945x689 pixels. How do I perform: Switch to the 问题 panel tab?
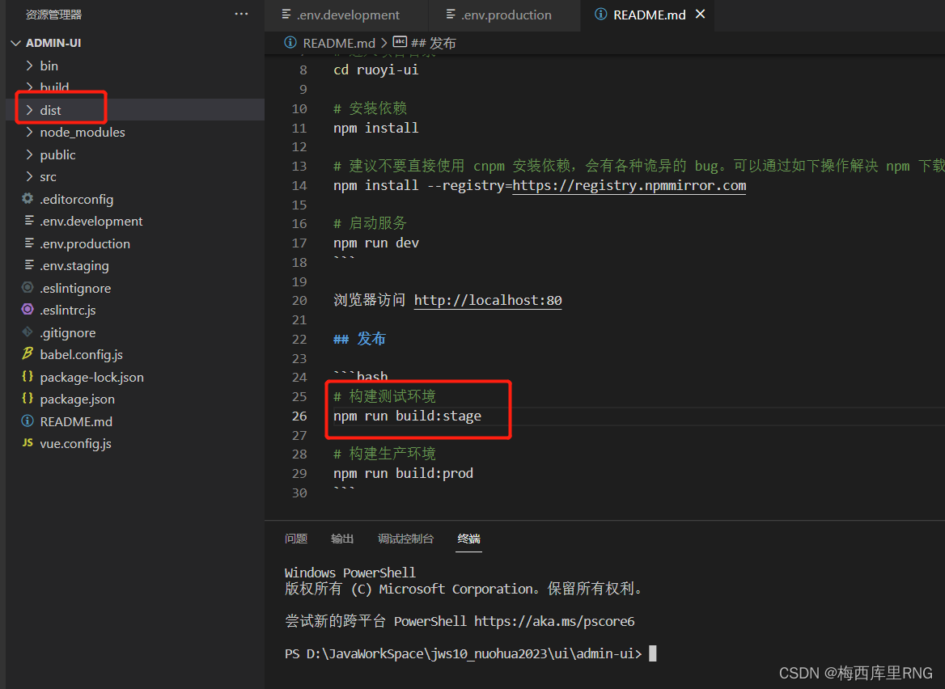point(296,539)
